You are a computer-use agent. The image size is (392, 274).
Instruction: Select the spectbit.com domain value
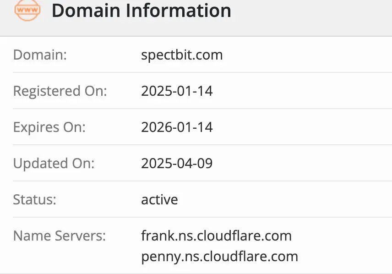(x=182, y=55)
